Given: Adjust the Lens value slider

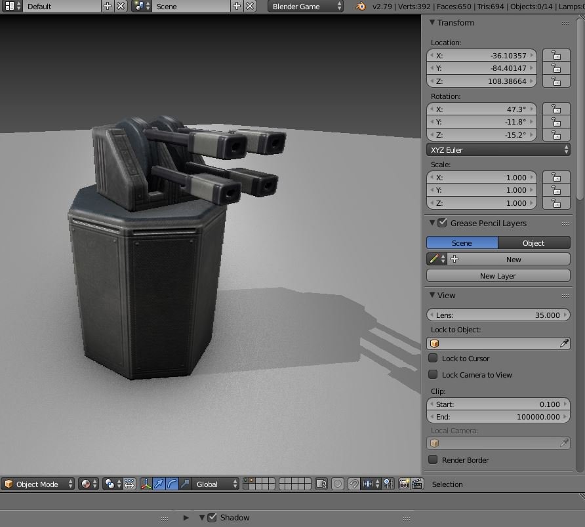Looking at the screenshot, I should (x=498, y=315).
